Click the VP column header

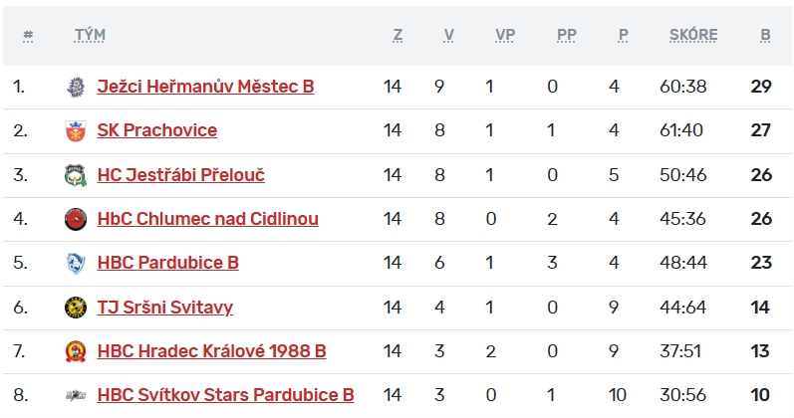click(x=505, y=35)
